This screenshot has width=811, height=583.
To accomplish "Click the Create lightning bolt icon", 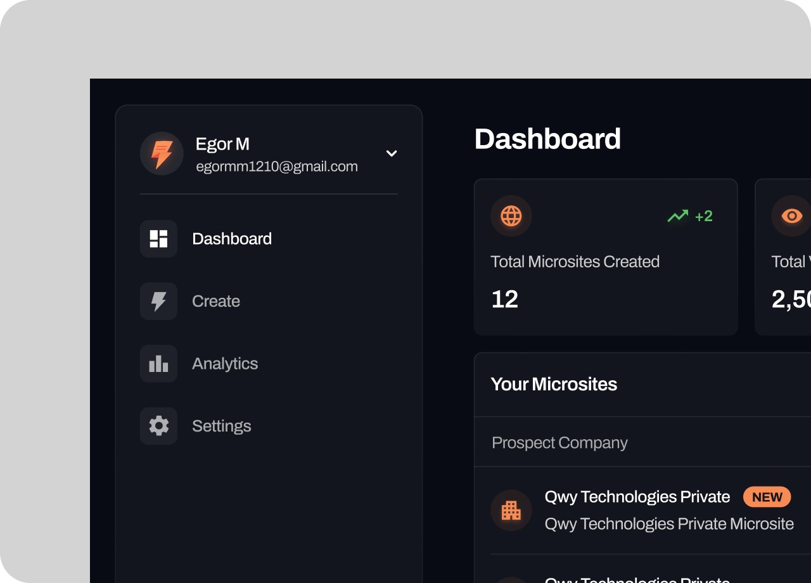I will (x=158, y=301).
